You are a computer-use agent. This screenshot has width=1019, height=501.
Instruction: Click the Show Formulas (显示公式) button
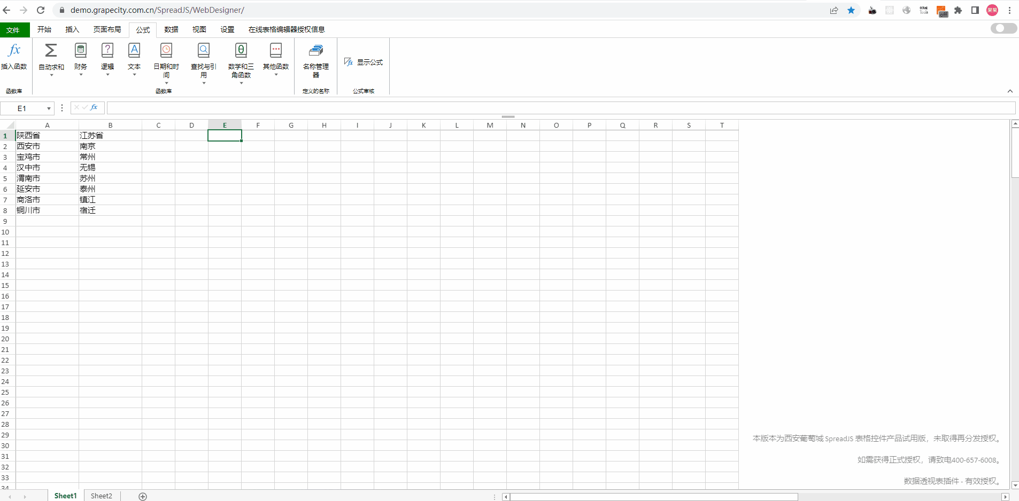[x=364, y=62]
